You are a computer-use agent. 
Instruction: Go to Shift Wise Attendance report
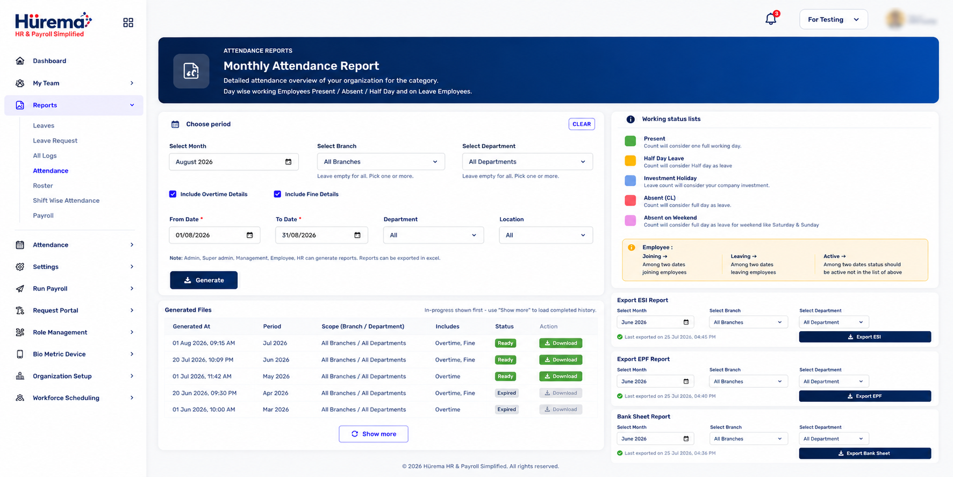(x=66, y=201)
